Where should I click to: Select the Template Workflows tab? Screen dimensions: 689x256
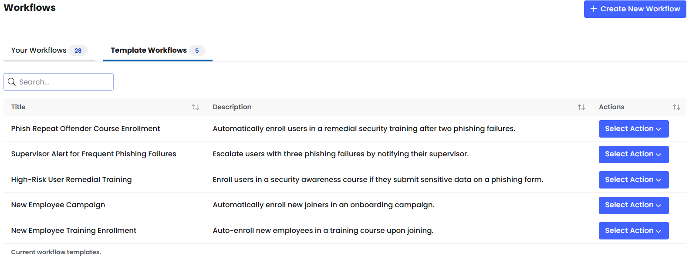point(158,51)
